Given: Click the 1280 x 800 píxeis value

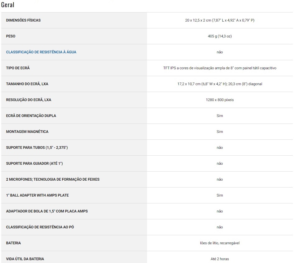Looking at the screenshot, I should click(x=220, y=100).
